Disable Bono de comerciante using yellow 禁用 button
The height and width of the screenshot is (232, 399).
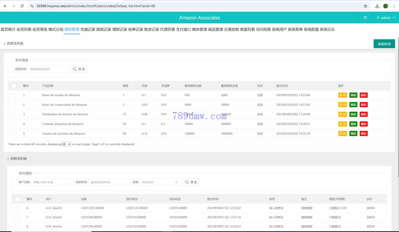point(343,105)
